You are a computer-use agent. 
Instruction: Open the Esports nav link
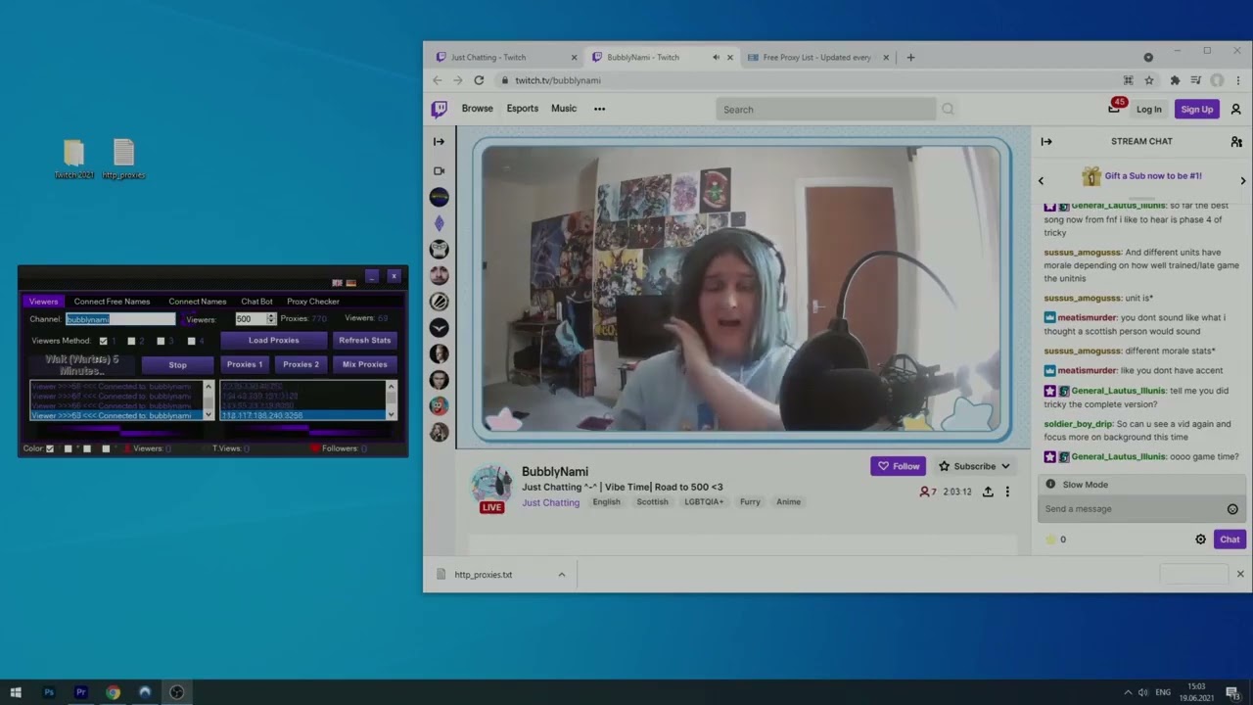point(523,109)
